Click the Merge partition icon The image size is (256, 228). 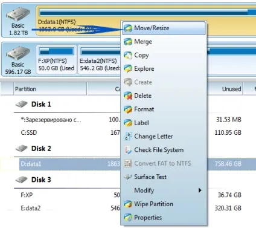pyautogui.click(x=128, y=42)
